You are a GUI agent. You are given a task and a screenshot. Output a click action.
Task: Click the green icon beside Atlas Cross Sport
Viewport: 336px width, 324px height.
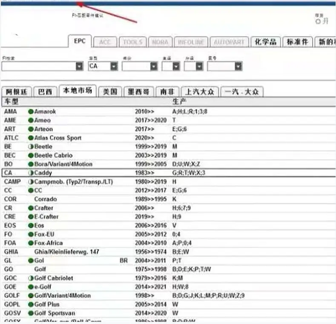tap(31, 138)
